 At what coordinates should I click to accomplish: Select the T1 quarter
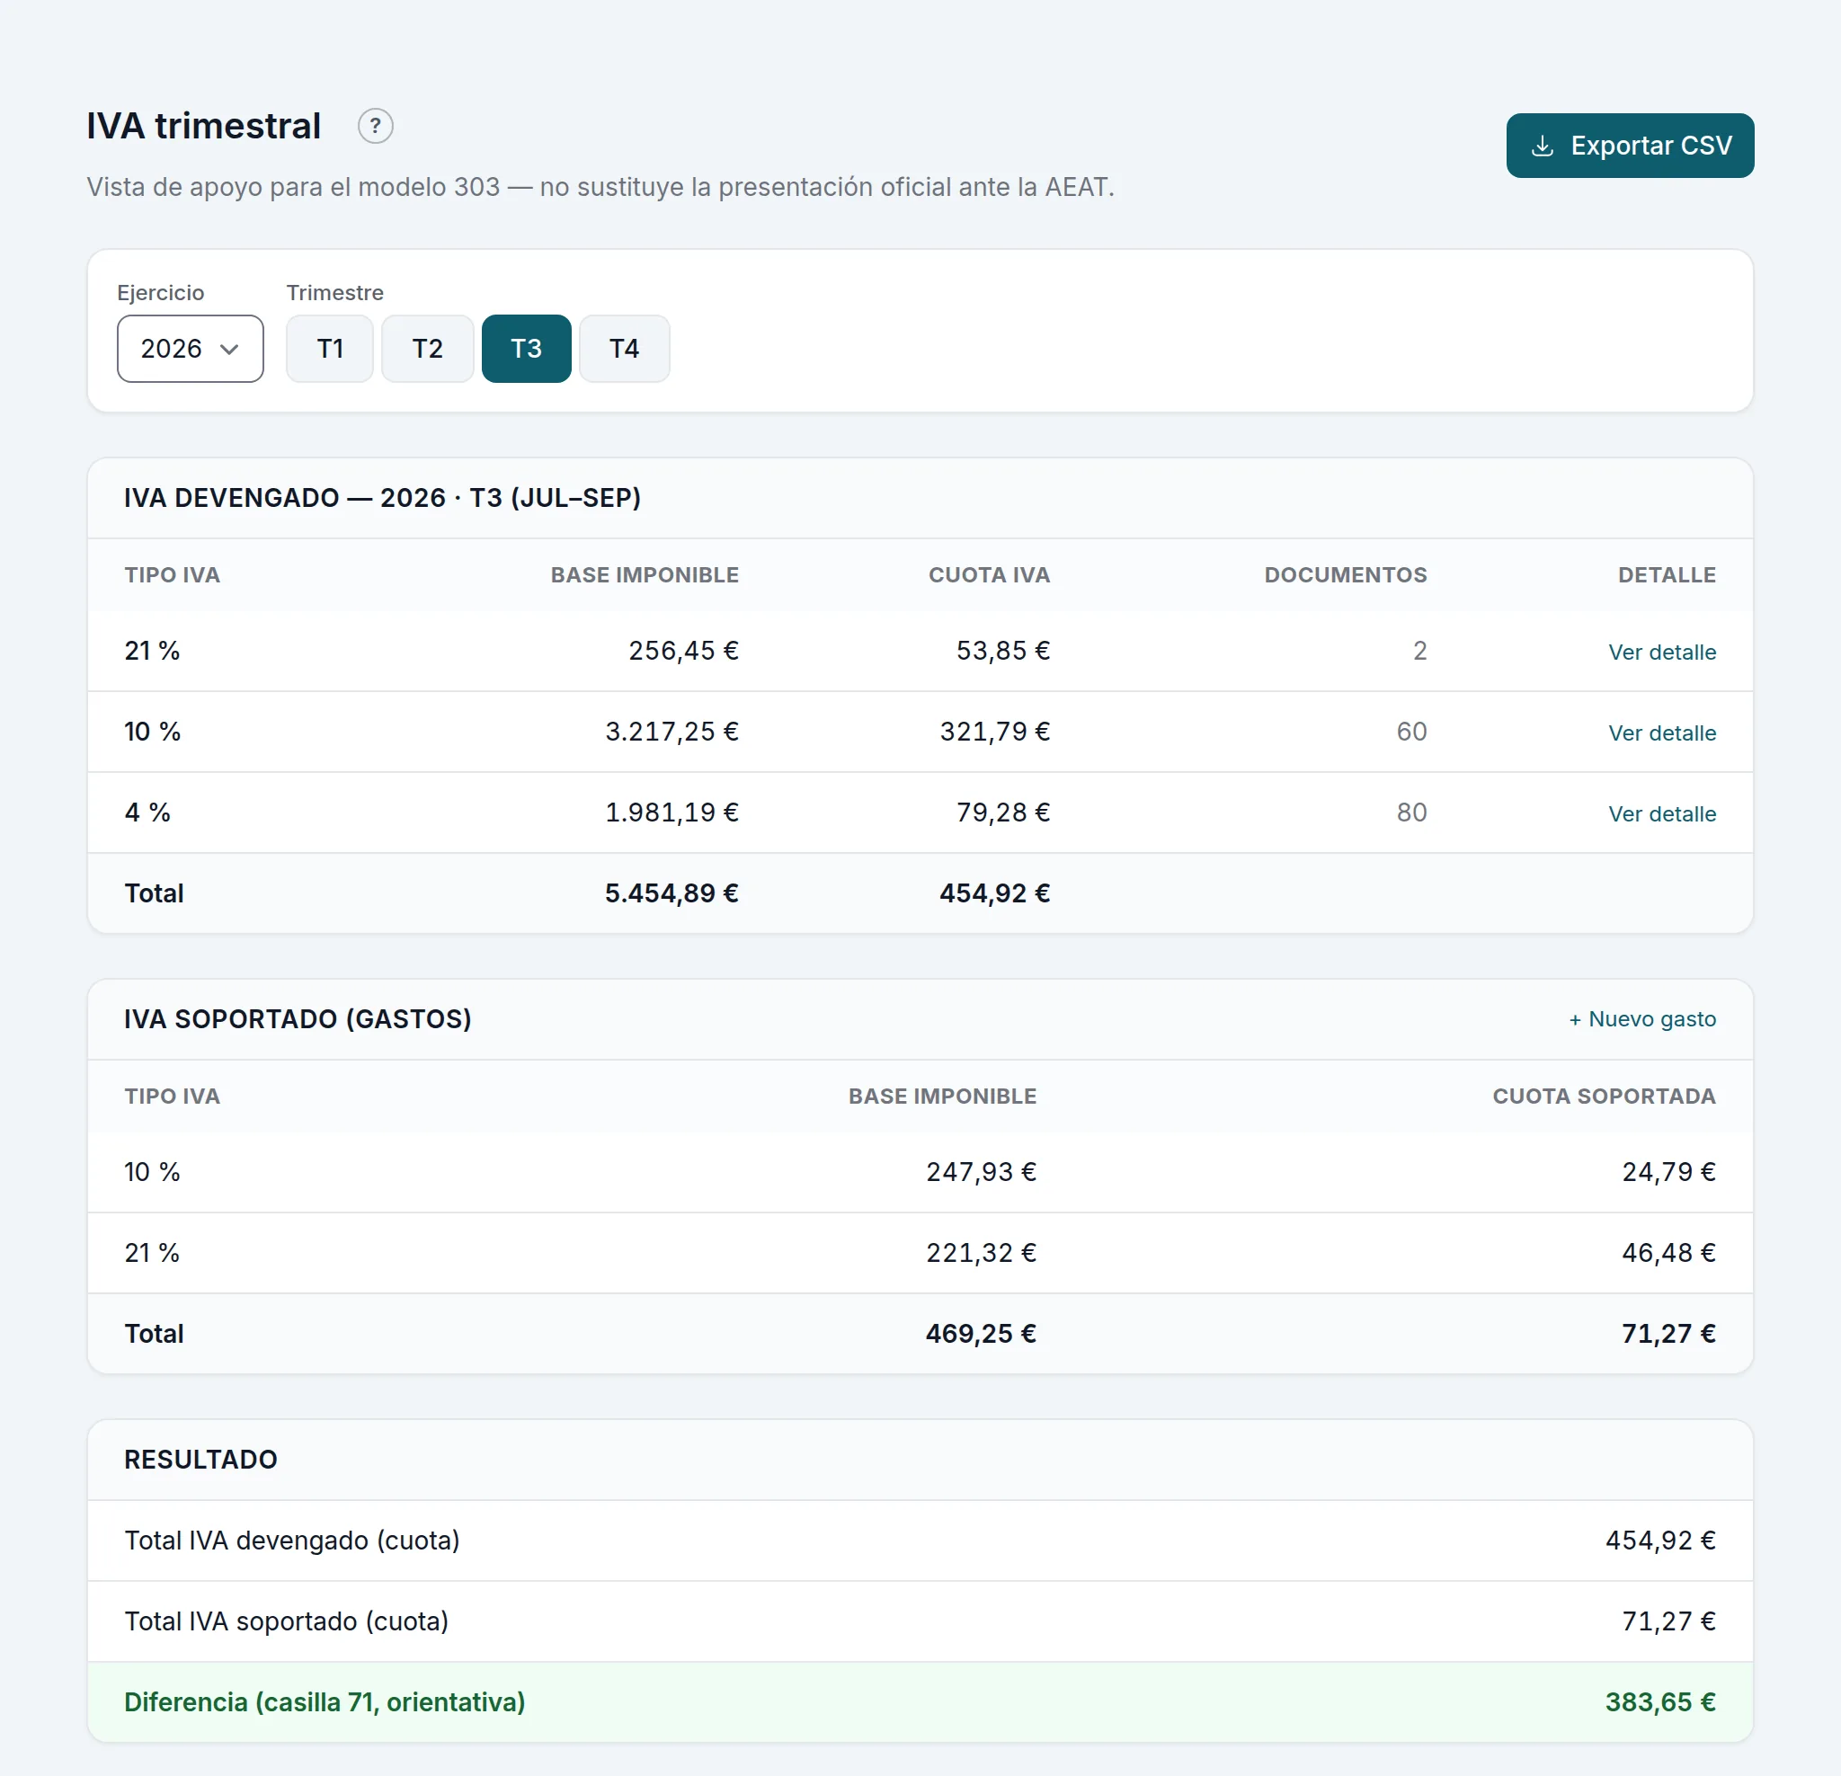click(x=330, y=349)
